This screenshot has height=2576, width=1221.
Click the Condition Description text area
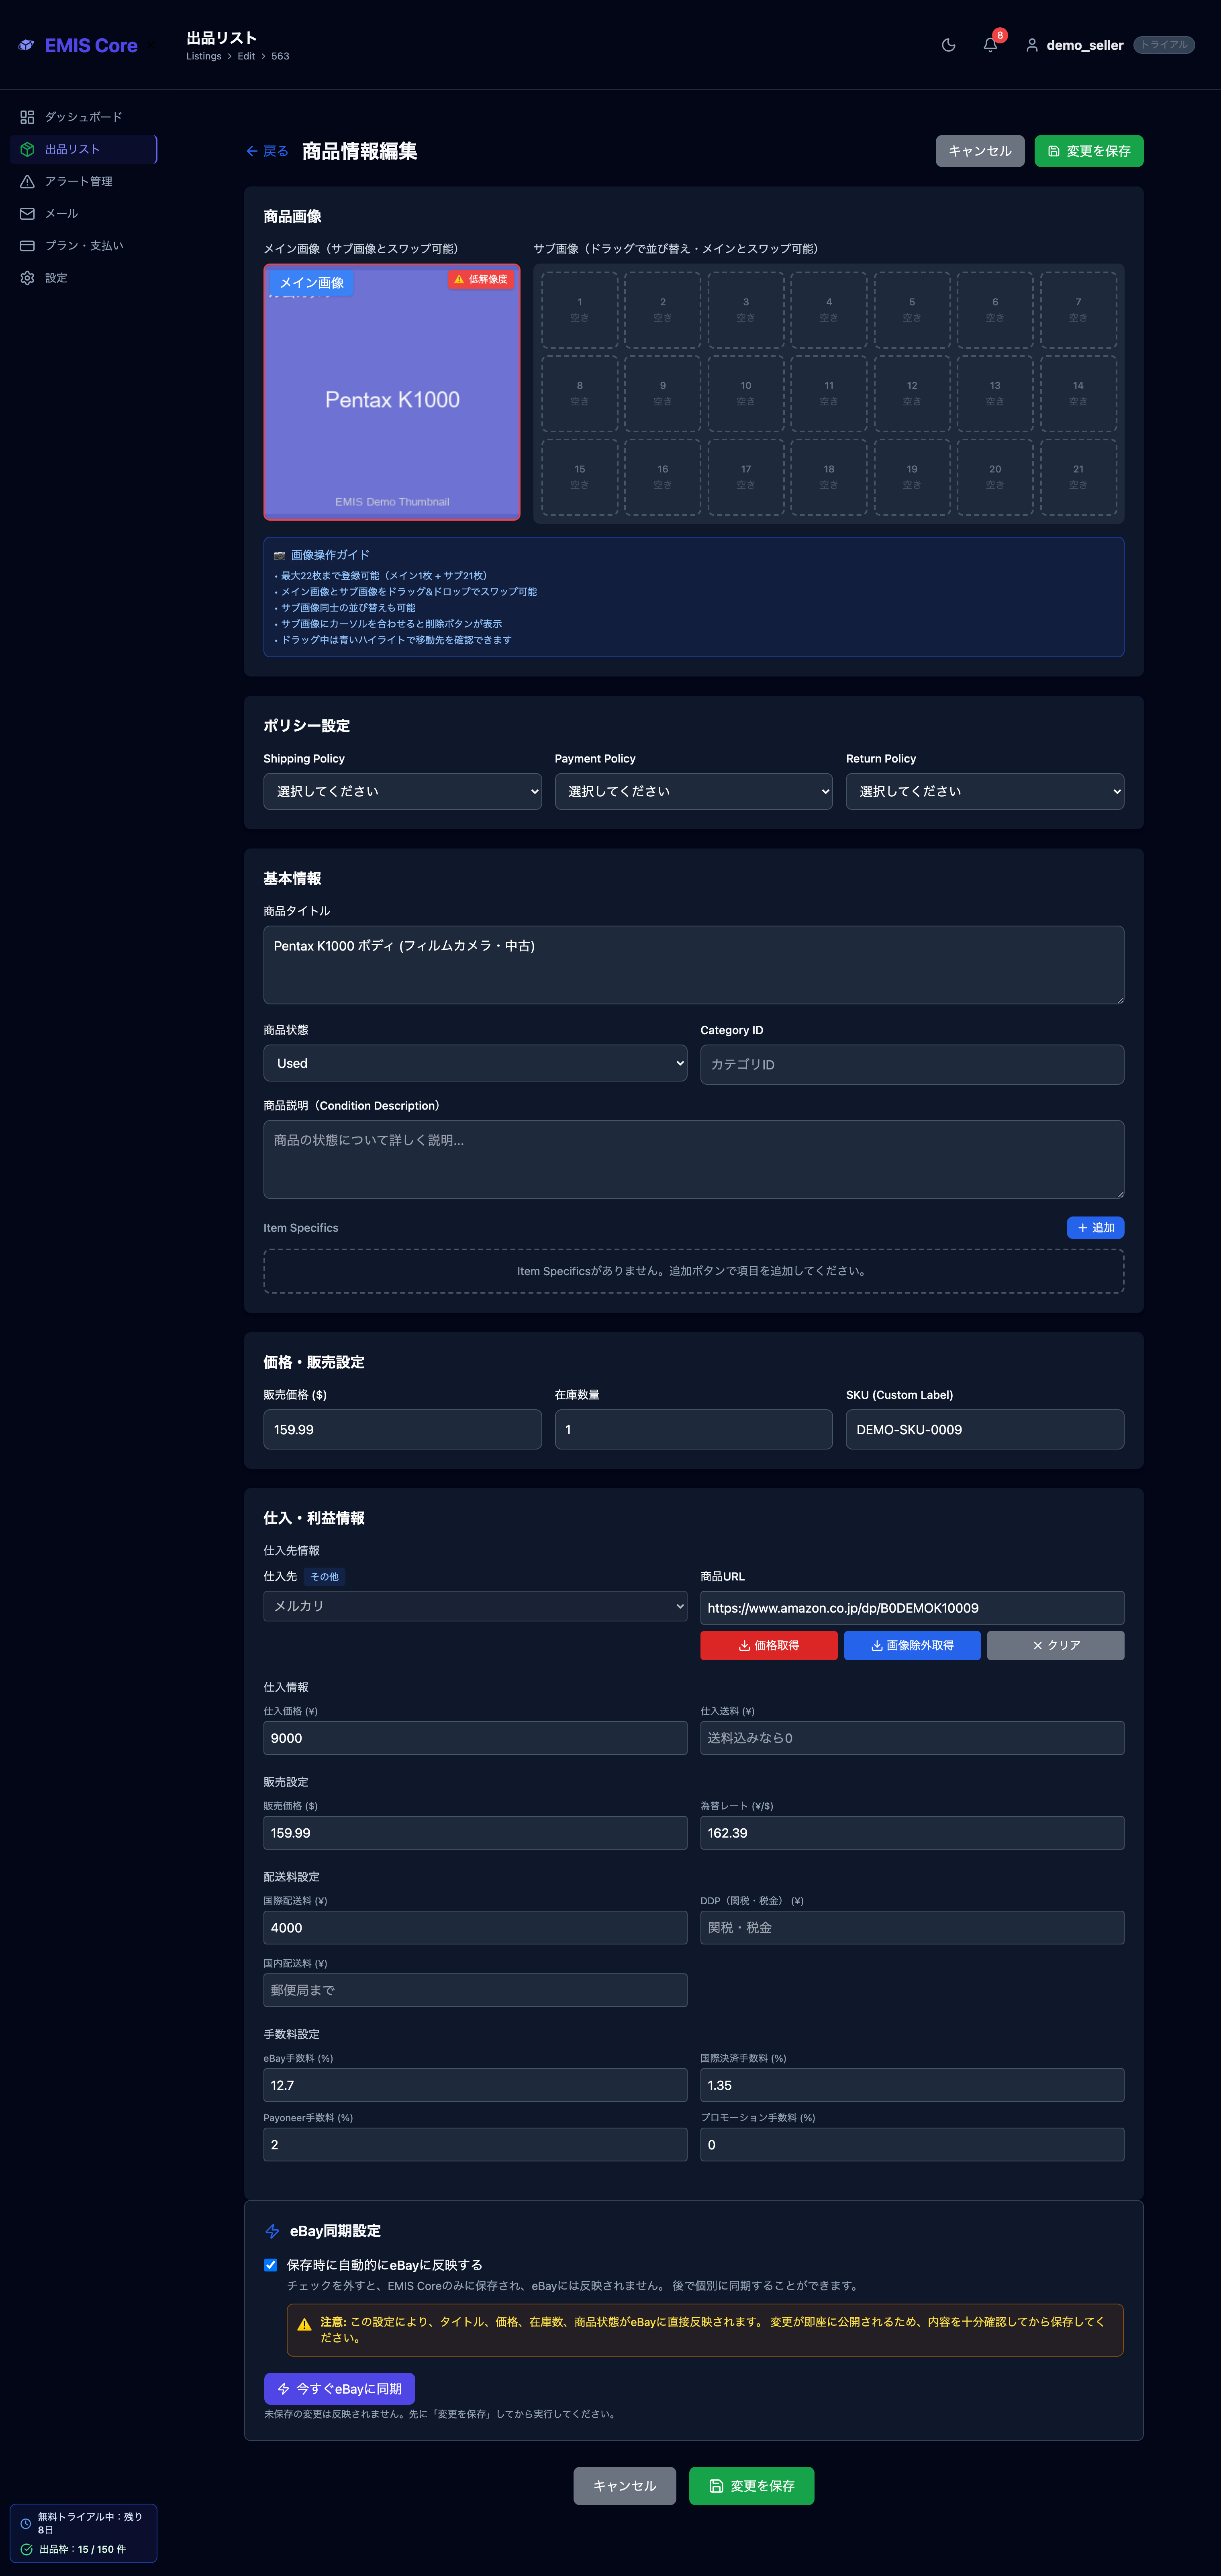click(x=694, y=1159)
